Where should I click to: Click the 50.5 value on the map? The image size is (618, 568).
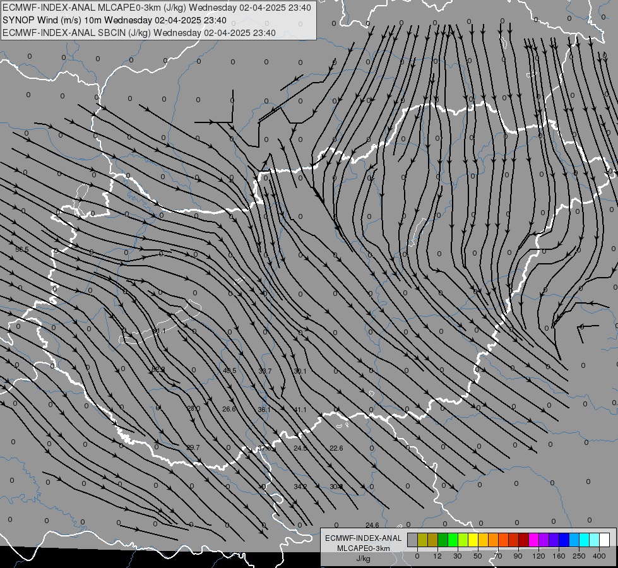tap(22, 249)
